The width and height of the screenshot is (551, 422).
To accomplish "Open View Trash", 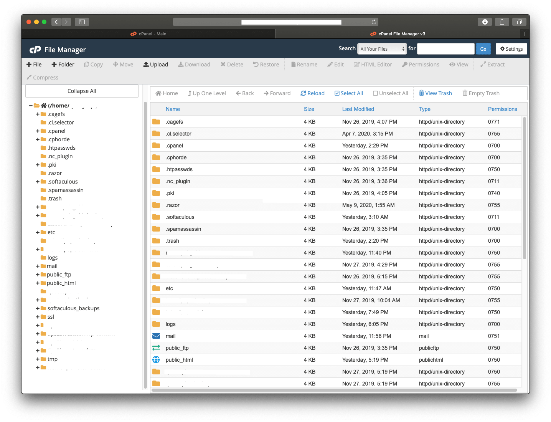I will [436, 93].
